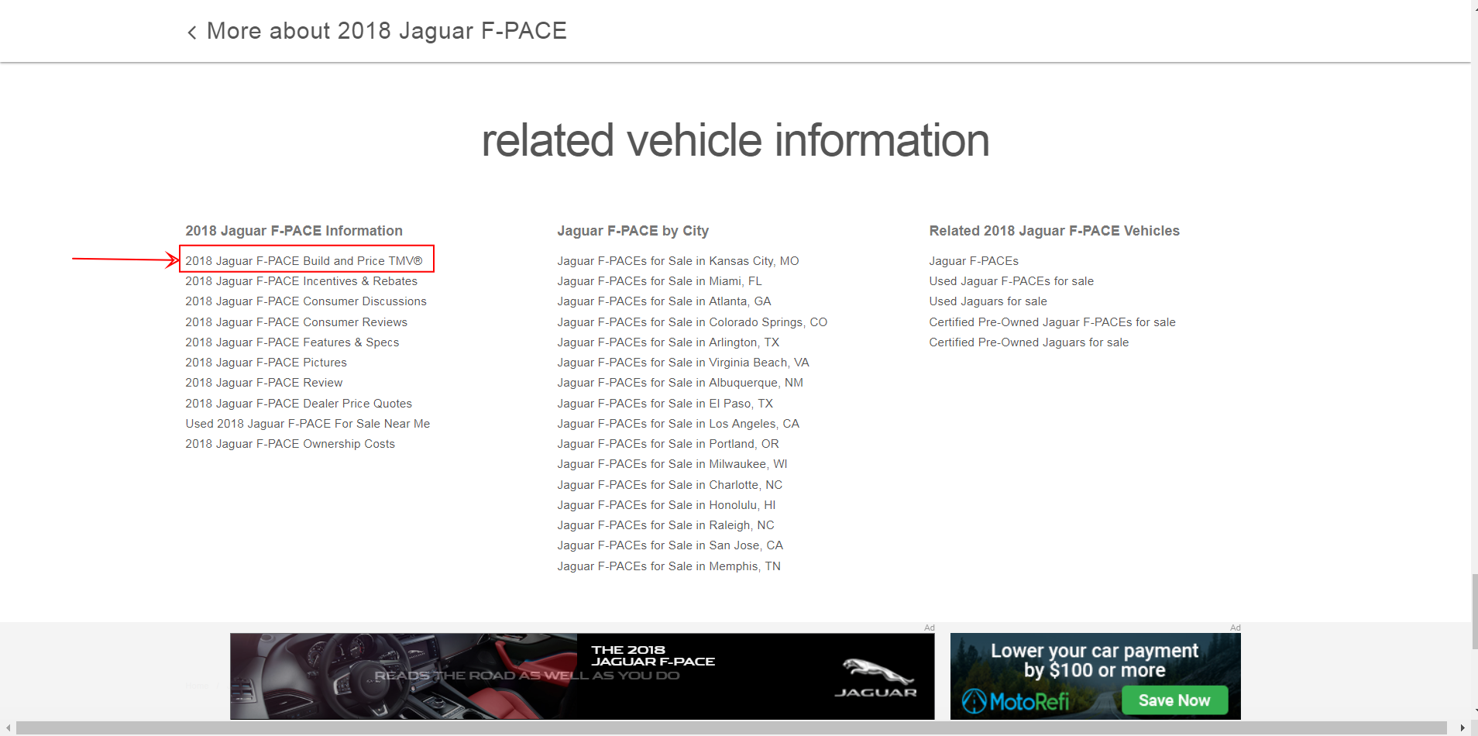
Task: Open 2018 Jaguar F-PACE Incentives & Rebates
Action: tap(301, 281)
